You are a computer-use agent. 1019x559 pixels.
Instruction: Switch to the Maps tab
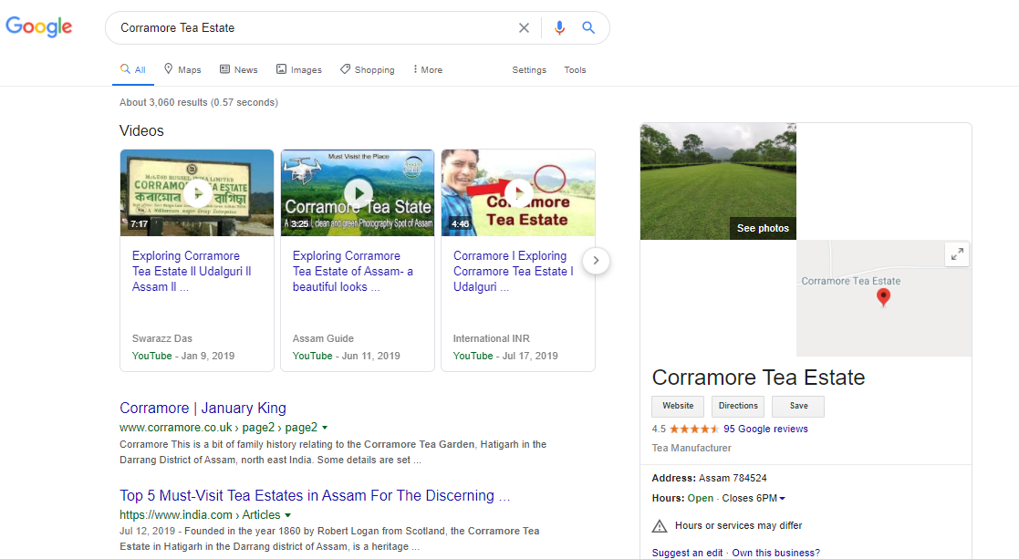click(182, 69)
